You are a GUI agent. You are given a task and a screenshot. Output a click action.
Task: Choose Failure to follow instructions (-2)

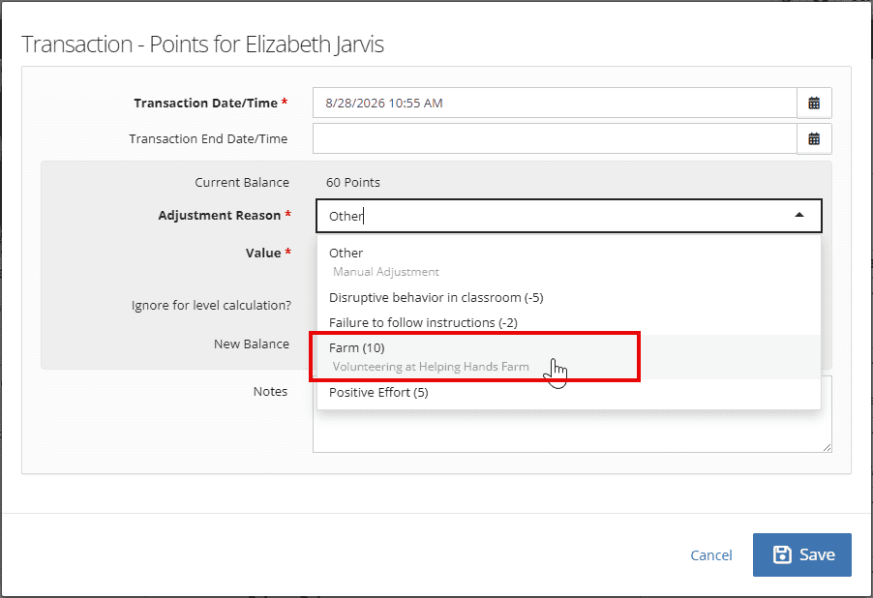568,322
